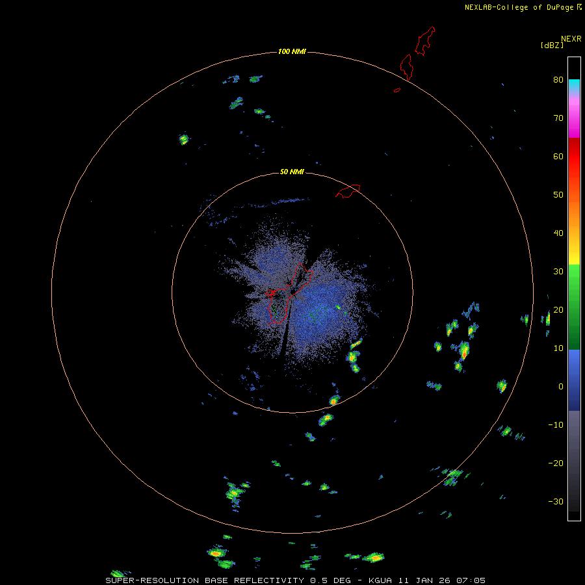The image size is (585, 585).
Task: Click the -20 value on the dBZ scale
Action: (x=556, y=463)
